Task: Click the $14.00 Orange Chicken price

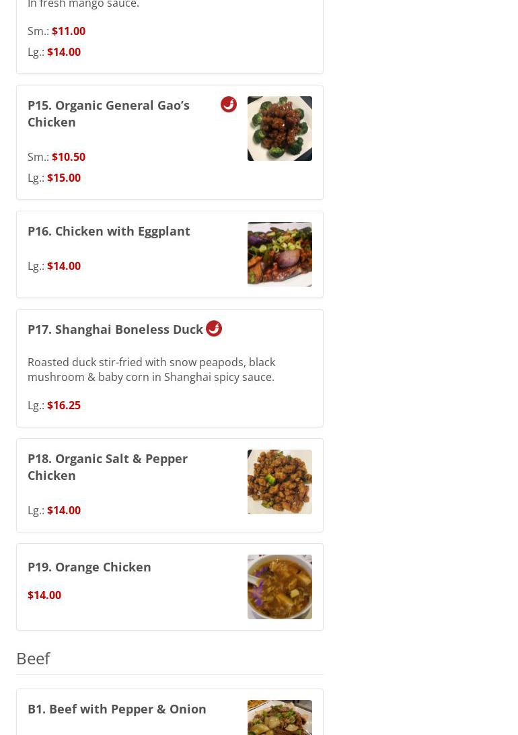Action: pyautogui.click(x=44, y=595)
